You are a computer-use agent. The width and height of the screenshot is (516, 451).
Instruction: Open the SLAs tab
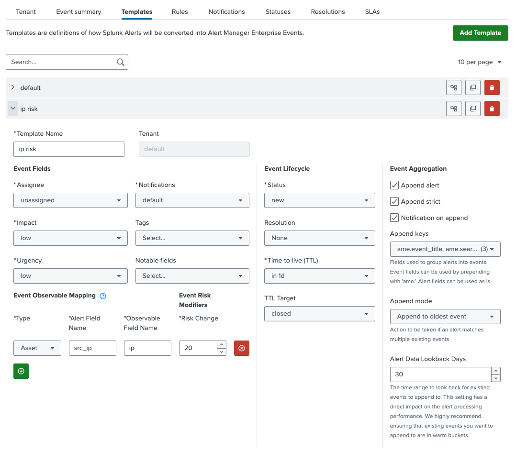tap(372, 11)
